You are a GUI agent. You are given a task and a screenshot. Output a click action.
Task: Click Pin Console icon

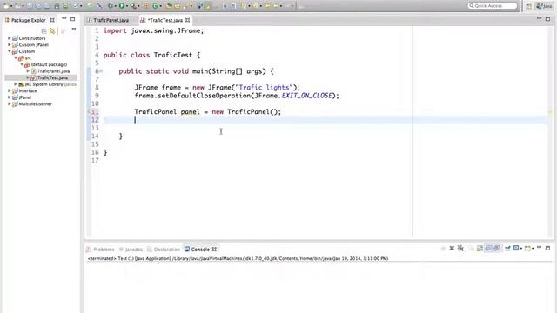(507, 248)
